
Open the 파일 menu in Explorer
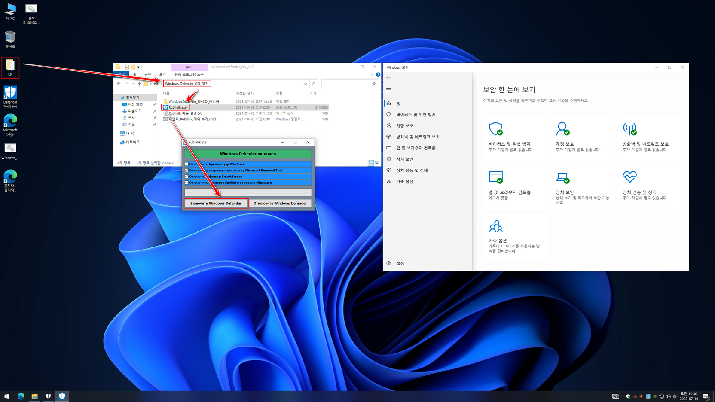click(122, 74)
